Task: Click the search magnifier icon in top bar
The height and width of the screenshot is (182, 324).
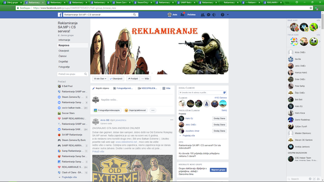Action: [135, 15]
